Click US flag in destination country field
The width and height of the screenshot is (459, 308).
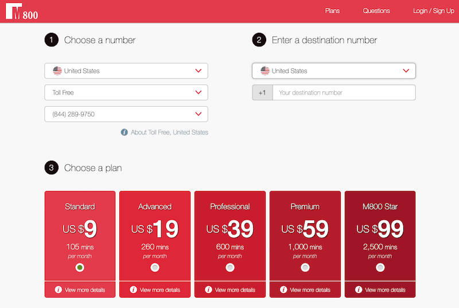[264, 71]
